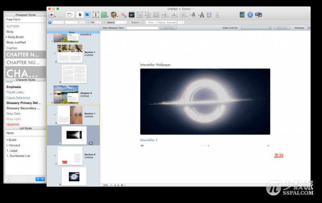322x203 pixels.
Task: Preview the book on iPad icon
Action: click(242, 15)
